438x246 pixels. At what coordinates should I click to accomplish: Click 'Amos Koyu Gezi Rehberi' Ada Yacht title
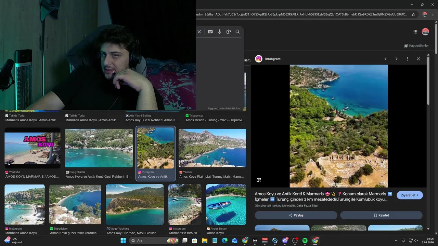[152, 120]
